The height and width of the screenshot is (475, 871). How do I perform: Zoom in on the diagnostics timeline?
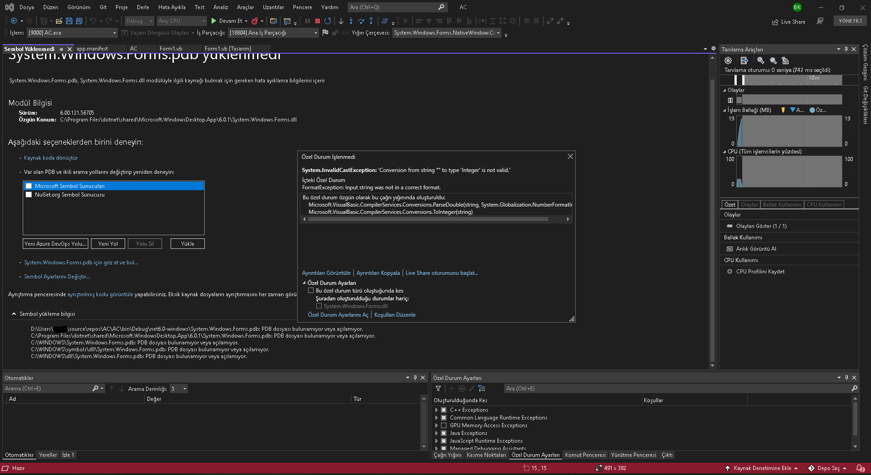pos(761,61)
